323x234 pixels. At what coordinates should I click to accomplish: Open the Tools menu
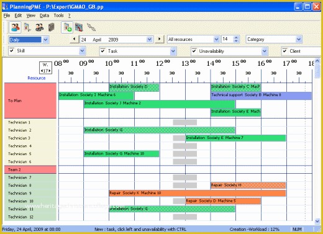58,16
